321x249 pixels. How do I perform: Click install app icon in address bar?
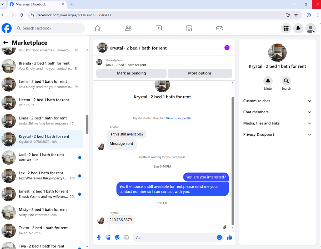(x=288, y=15)
